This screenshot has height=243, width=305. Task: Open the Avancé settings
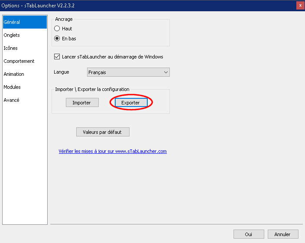point(25,100)
